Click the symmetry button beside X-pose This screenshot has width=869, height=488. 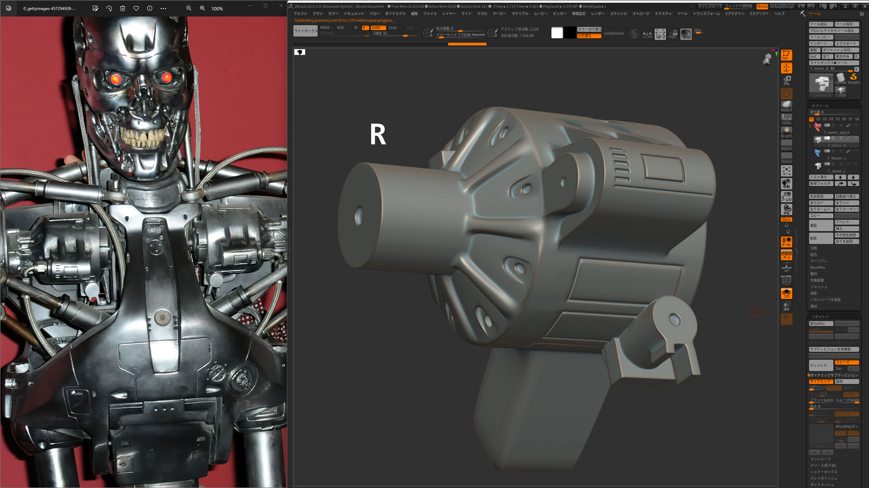[647, 34]
